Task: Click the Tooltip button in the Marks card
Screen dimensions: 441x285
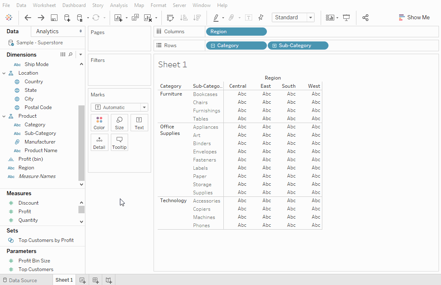Action: (119, 142)
